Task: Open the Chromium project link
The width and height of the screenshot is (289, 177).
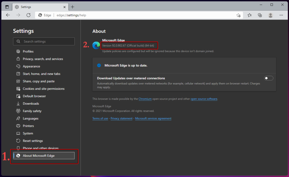Action: [x=145, y=99]
